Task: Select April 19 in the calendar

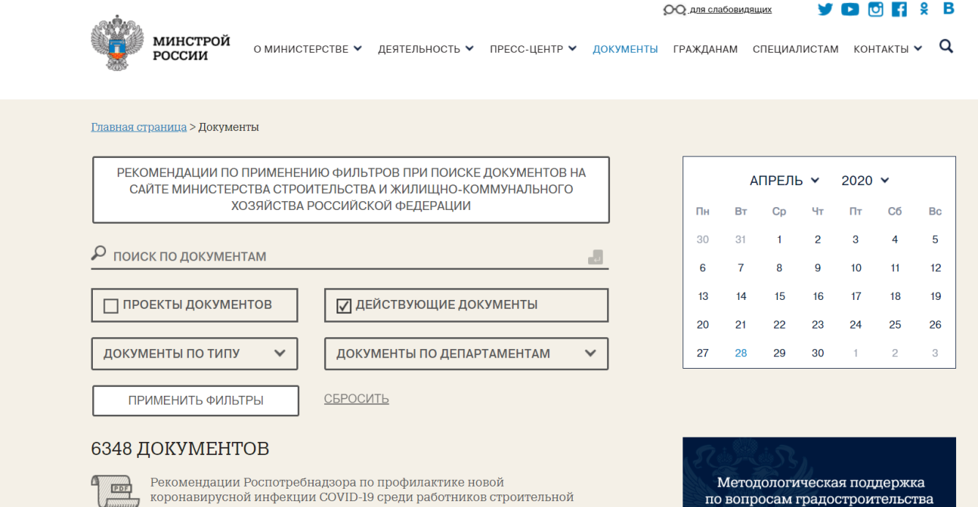Action: pyautogui.click(x=936, y=296)
